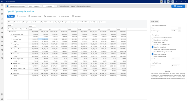Open the help question mark icon

click(173, 1)
